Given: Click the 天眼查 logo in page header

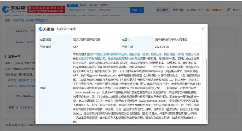Looking at the screenshot, I should [14, 9].
